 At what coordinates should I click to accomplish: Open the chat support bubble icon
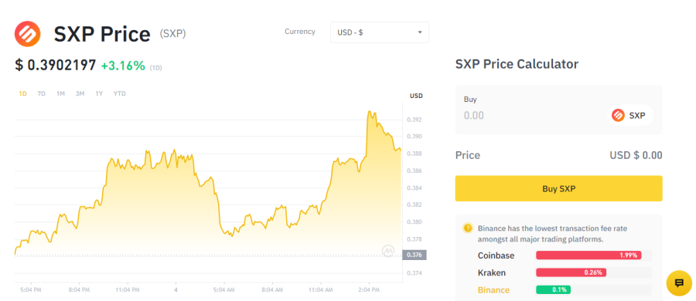tap(679, 282)
